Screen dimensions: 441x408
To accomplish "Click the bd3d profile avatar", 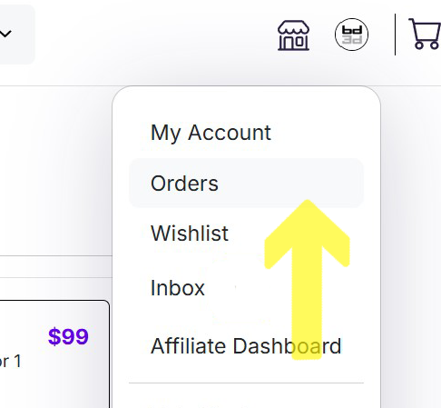I will tap(351, 35).
